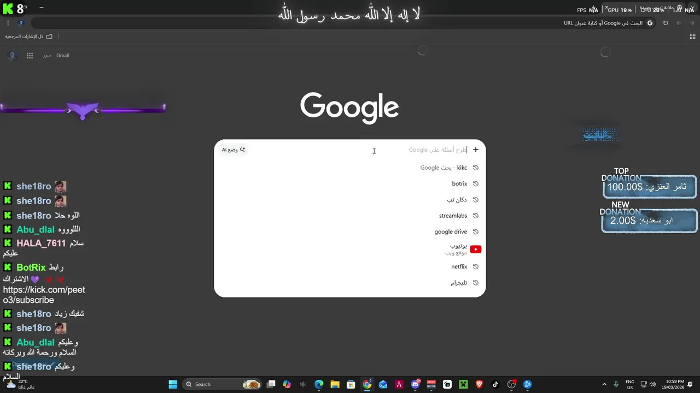The image size is (700, 393).
Task: Switch to Google Chrome in the taskbar
Action: pos(367,384)
